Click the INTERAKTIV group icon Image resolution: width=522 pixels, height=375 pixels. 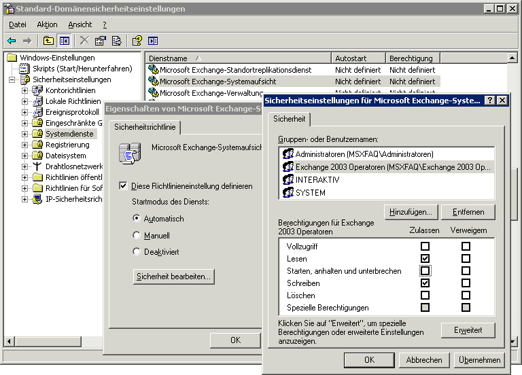pyautogui.click(x=288, y=179)
